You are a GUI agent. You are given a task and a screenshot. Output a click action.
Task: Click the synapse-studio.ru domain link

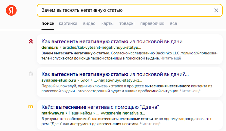point(59,80)
